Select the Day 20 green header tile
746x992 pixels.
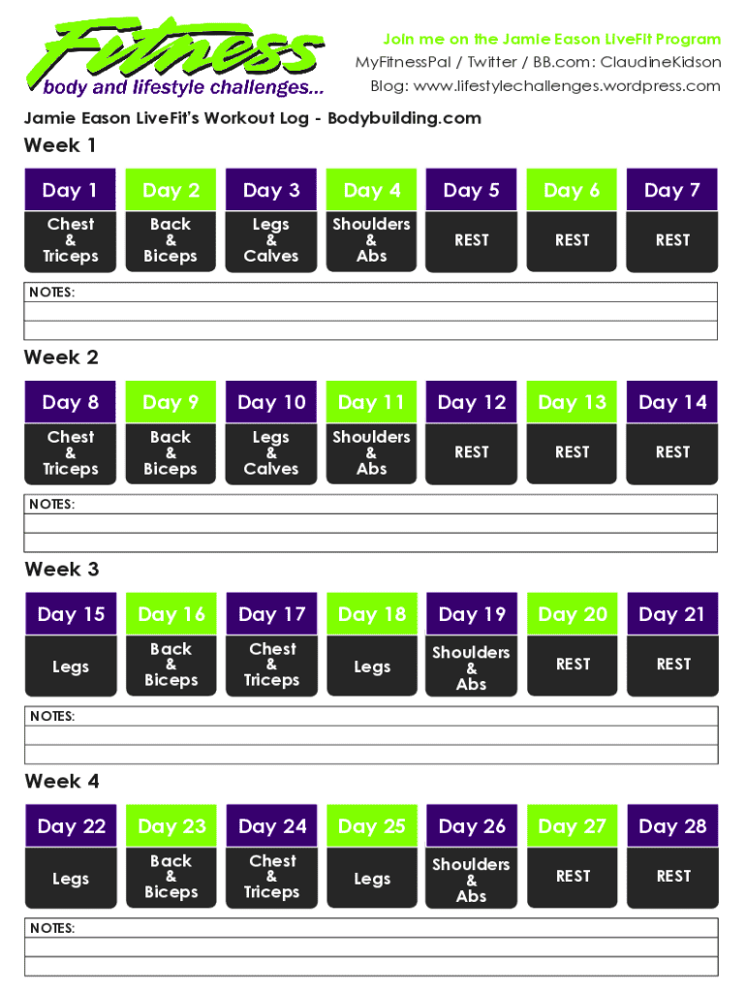tap(573, 614)
